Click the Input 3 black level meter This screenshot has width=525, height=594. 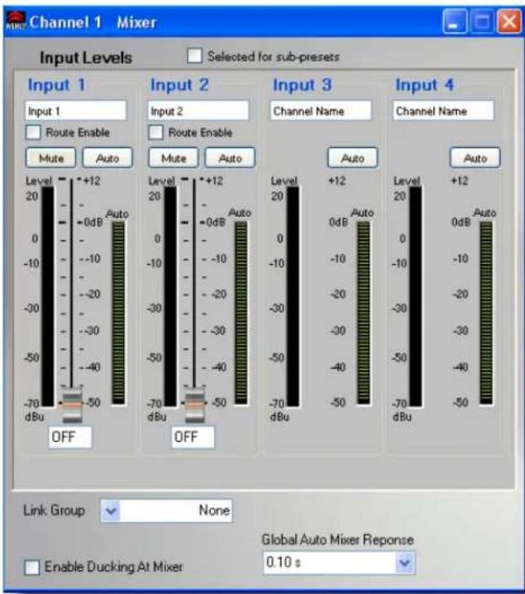pyautogui.click(x=292, y=297)
